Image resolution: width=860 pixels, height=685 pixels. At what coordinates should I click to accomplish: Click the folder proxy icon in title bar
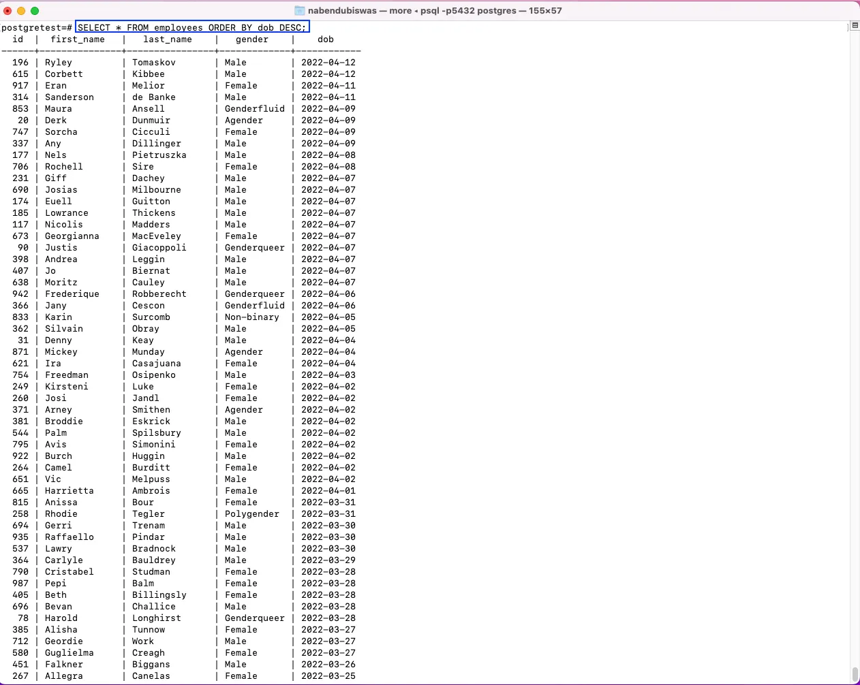(x=299, y=10)
